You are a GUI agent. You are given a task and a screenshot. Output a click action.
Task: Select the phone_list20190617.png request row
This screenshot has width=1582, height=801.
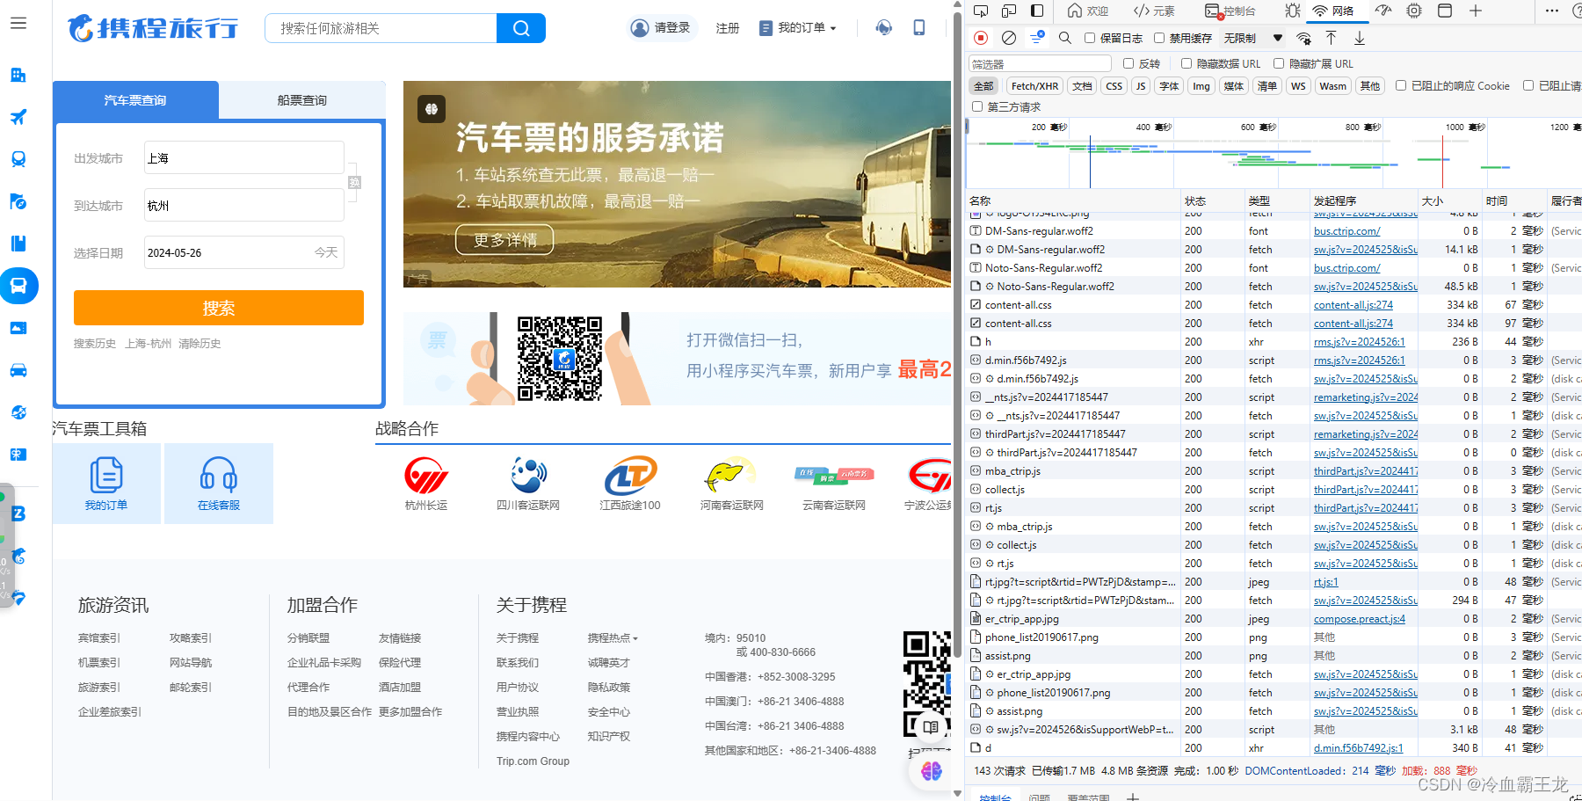1274,637
